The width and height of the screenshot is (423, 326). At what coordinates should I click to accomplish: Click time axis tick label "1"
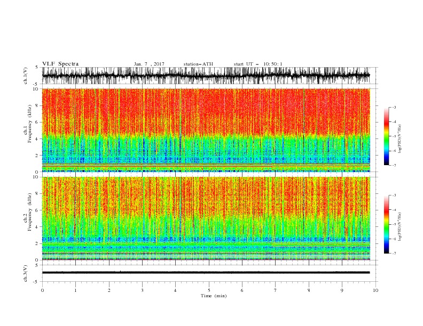[75, 290]
